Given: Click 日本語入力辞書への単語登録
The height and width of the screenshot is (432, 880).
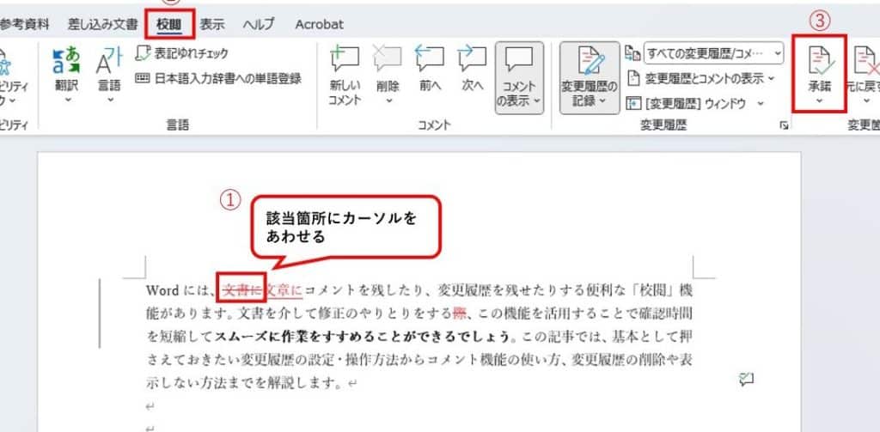Looking at the screenshot, I should click(218, 78).
